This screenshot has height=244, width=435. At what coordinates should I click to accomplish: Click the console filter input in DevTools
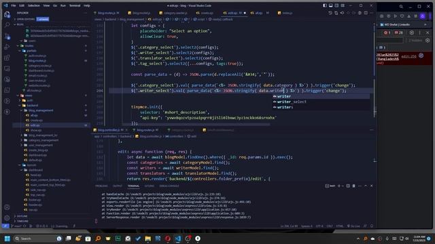389,41
